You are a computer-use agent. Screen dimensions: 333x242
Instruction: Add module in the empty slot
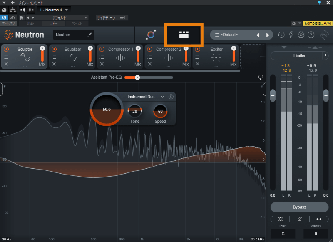point(253,56)
